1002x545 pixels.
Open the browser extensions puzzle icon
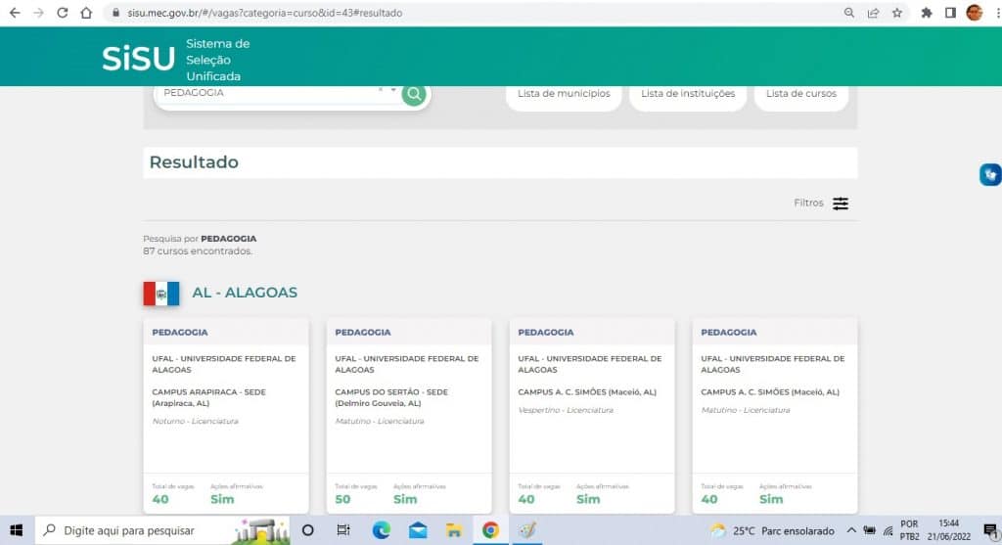926,13
